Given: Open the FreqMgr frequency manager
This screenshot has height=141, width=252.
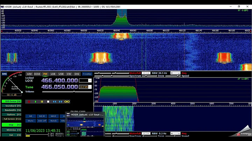Looking at the screenshot, I should tap(87, 74).
